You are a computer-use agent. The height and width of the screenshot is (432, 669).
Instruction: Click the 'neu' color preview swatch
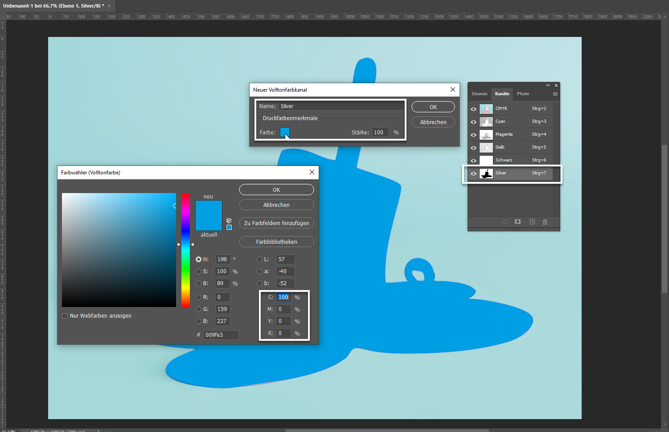[209, 208]
